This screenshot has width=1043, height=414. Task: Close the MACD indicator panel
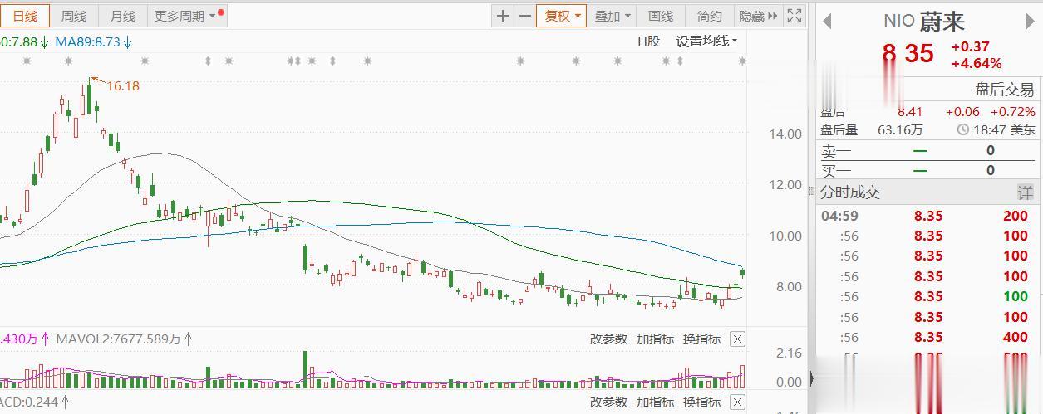point(737,402)
